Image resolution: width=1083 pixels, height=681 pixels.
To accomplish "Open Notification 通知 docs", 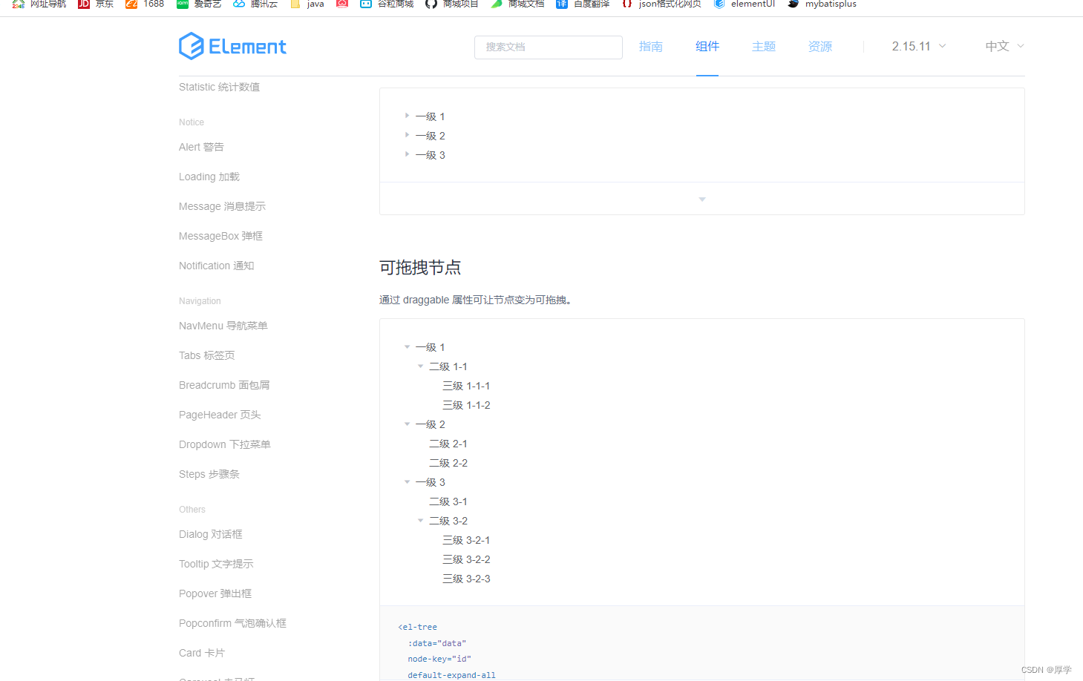I will pos(216,266).
